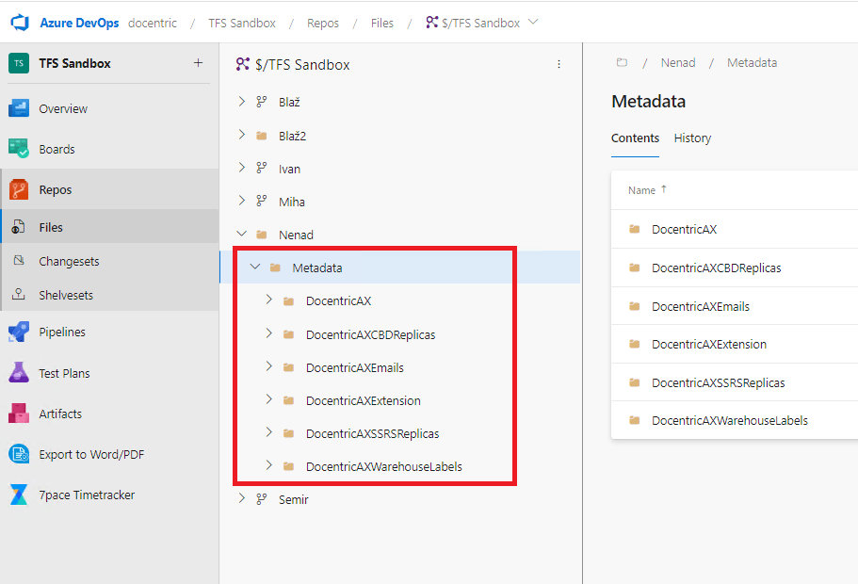Expand the DocentricAXWarehouseLabels folder in tree
The image size is (858, 584).
pos(268,465)
